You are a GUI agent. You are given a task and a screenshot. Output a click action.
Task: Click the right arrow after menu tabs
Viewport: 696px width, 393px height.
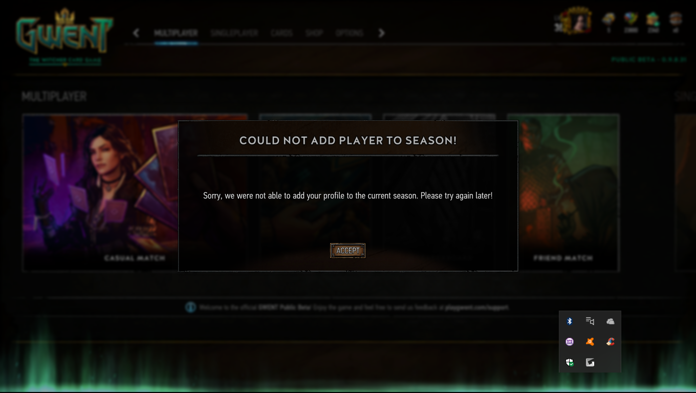[381, 33]
